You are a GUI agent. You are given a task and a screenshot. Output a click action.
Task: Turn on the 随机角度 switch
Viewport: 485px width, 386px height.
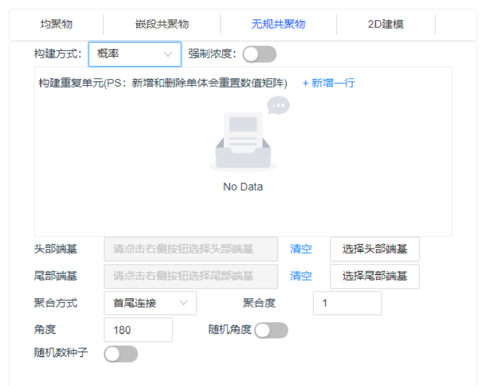point(271,330)
